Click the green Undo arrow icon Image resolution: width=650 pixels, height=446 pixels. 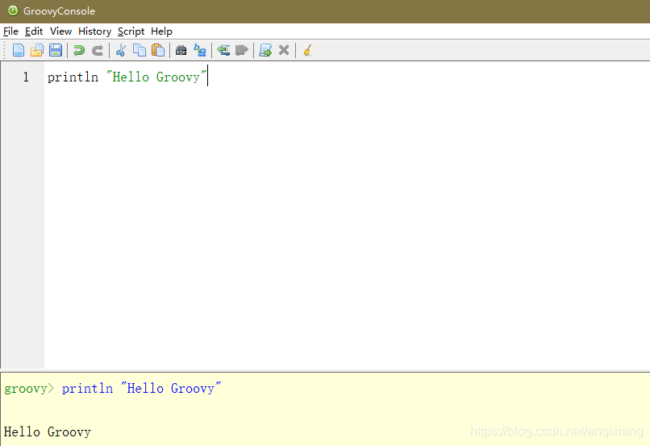(79, 50)
